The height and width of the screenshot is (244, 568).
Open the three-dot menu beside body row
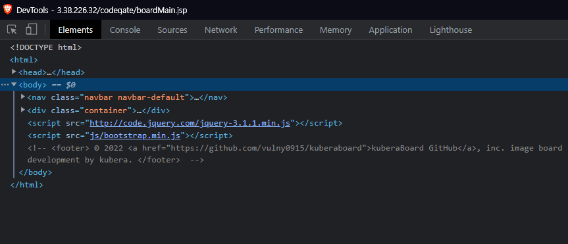(5, 85)
